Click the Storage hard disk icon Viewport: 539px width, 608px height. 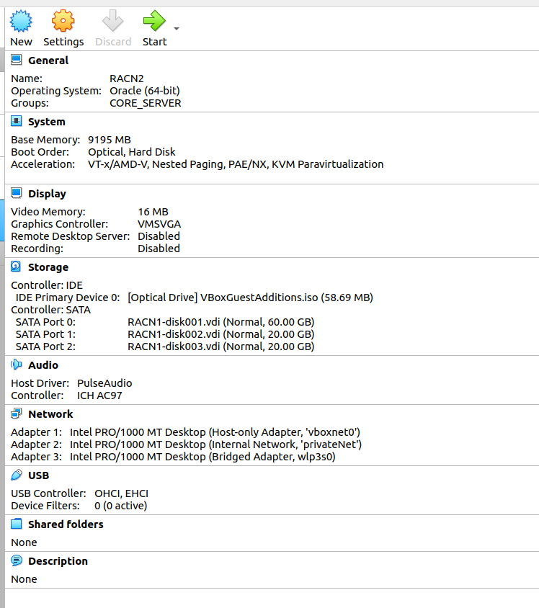pyautogui.click(x=17, y=267)
